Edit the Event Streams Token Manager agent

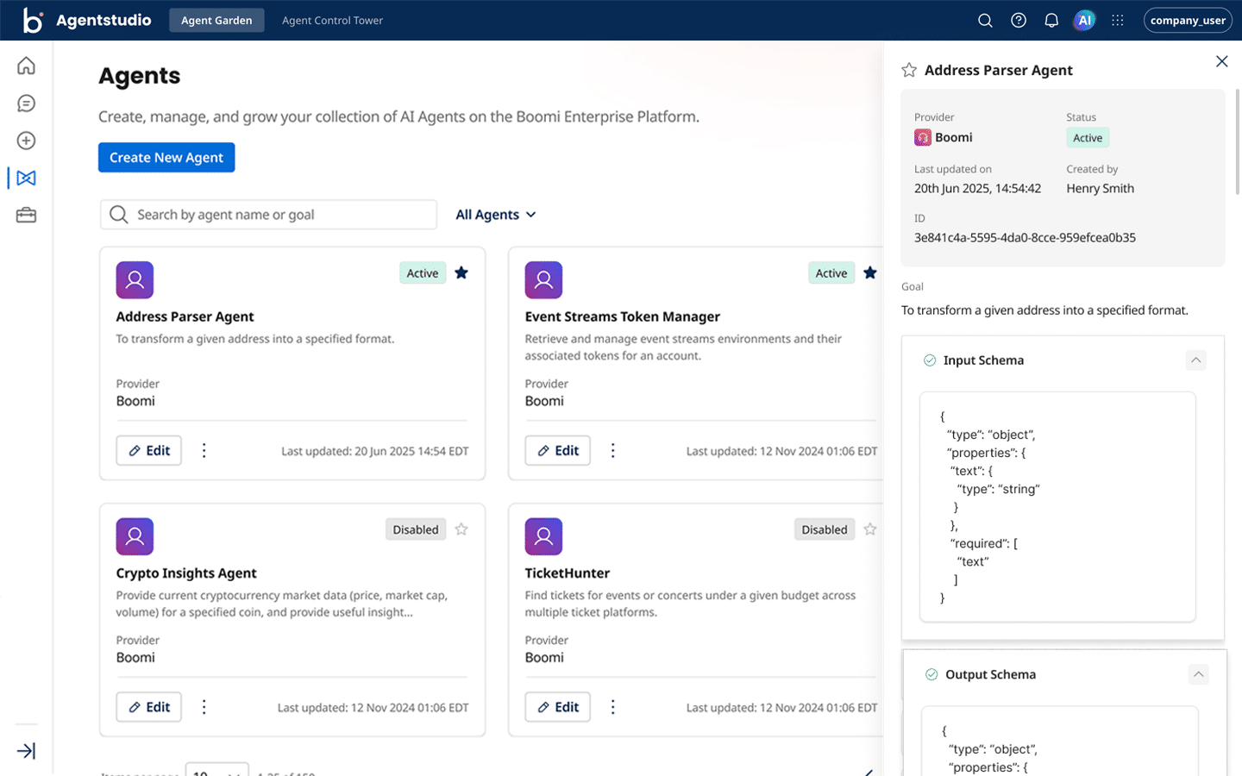(558, 450)
